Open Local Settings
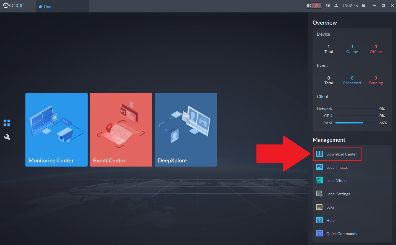The image size is (396, 245). point(338,194)
